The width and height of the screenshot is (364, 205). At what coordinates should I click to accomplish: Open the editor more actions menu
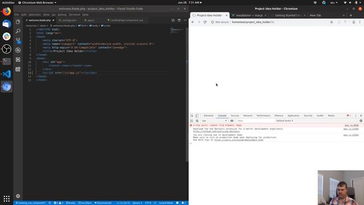pos(185,20)
